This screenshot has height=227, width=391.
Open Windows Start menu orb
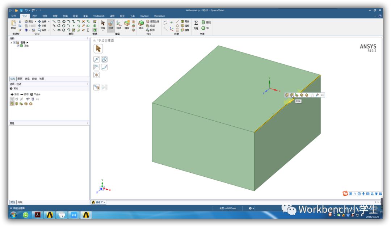click(x=13, y=215)
